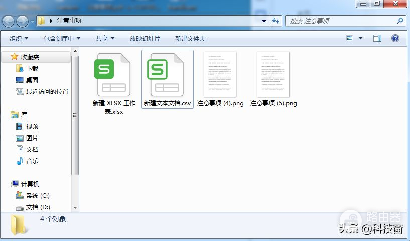The height and width of the screenshot is (241, 410).
Task: Click the change view icon
Action: click(x=350, y=38)
